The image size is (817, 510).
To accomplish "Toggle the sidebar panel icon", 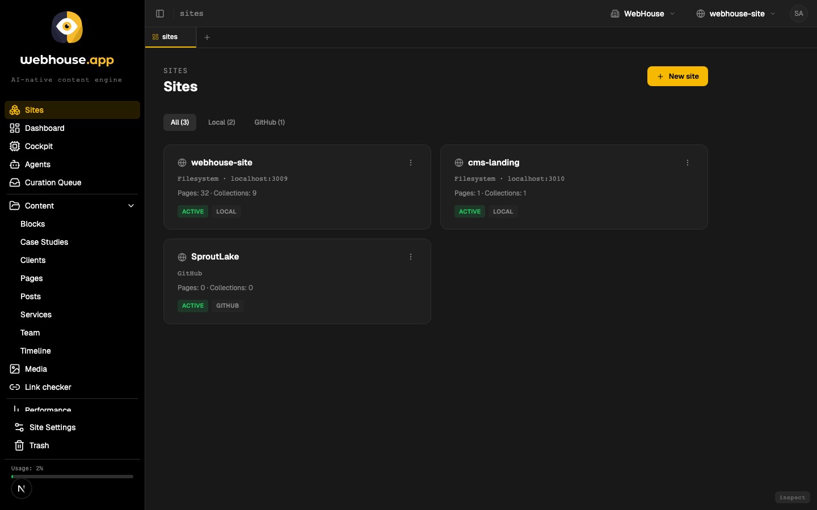I will click(160, 14).
